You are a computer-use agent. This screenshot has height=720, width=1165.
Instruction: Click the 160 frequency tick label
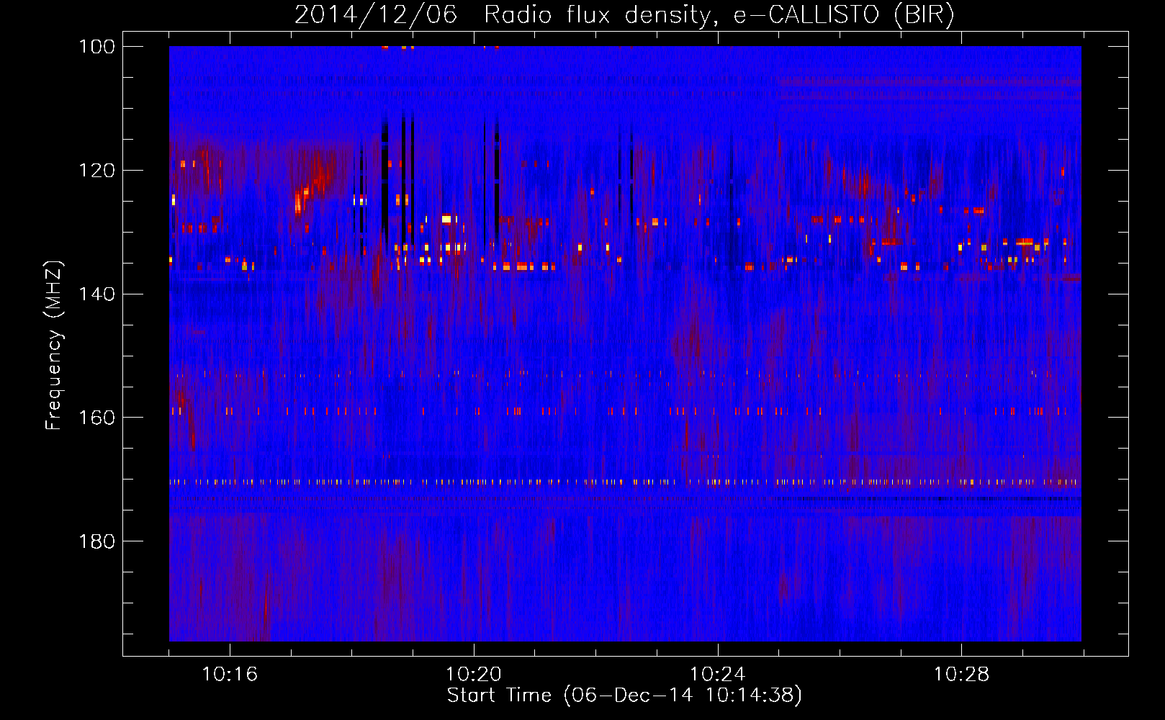(96, 418)
